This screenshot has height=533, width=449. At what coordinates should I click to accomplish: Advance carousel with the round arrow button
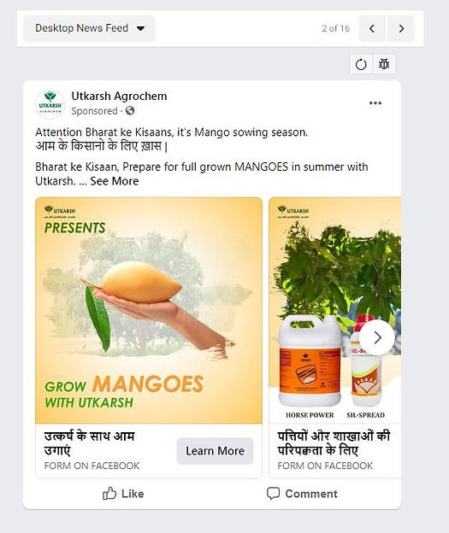coord(377,337)
